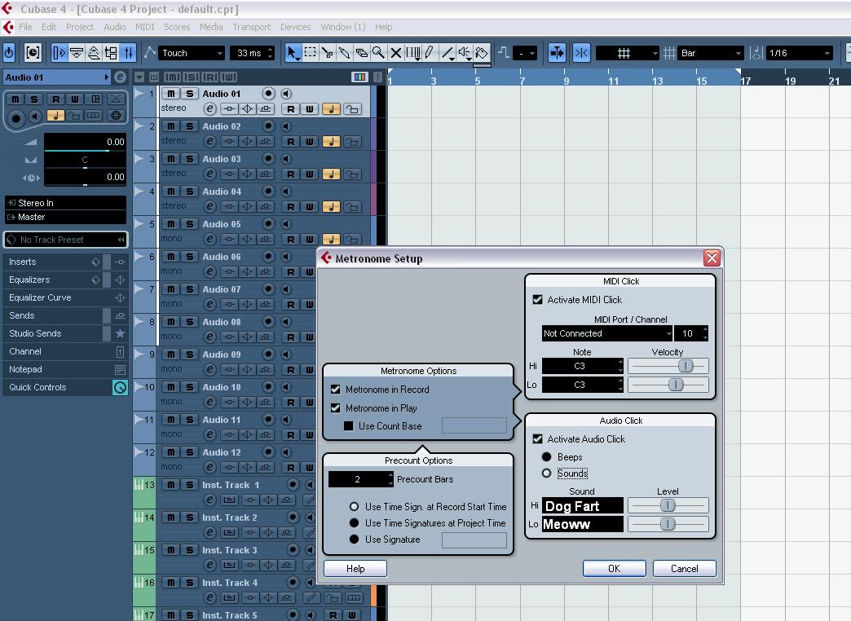Click OK in Metronome Setup
Viewport: 851px width, 621px height.
point(615,568)
